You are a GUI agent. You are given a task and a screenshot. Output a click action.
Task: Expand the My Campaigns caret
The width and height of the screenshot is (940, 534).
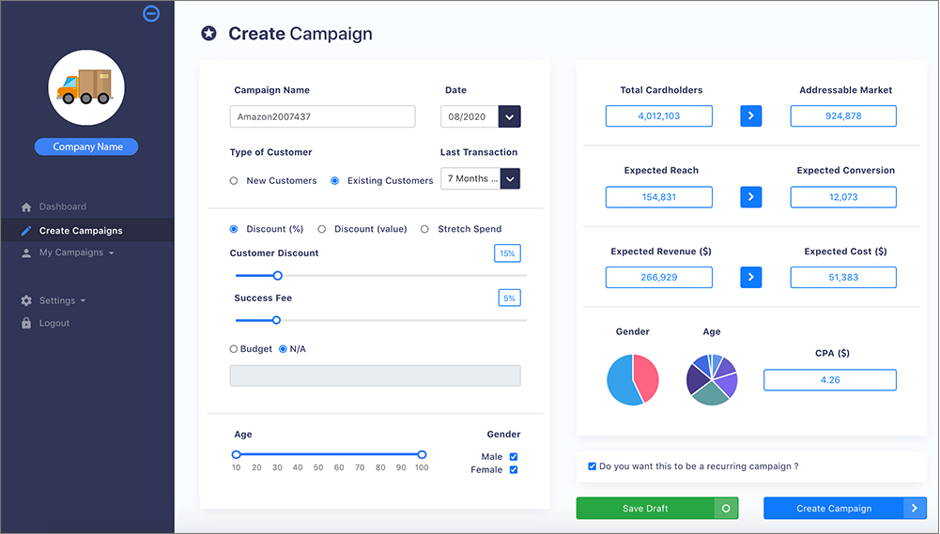pos(112,253)
